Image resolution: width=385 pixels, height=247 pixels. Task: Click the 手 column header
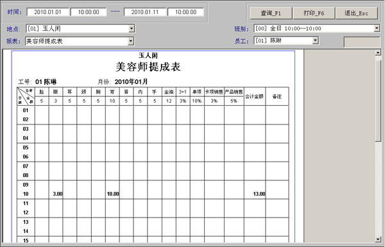154,92
